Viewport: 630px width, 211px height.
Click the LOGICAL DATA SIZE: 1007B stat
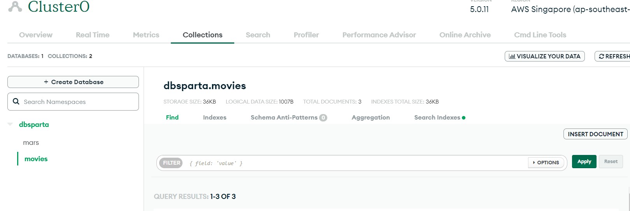pos(260,102)
